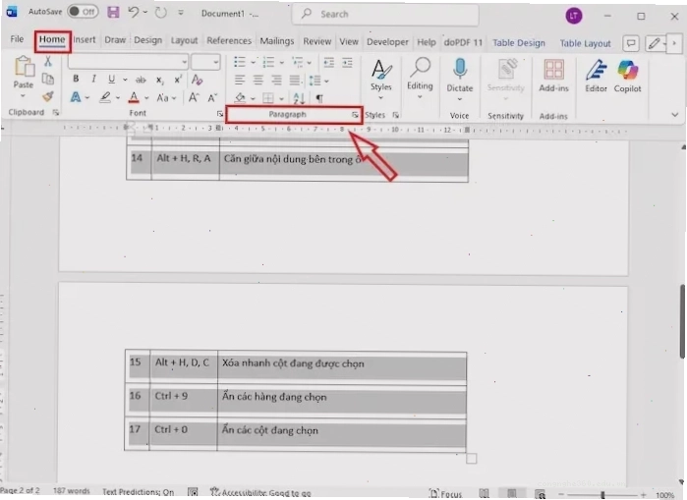Image resolution: width=687 pixels, height=500 pixels.
Task: Toggle underline formatting
Action: coord(112,80)
